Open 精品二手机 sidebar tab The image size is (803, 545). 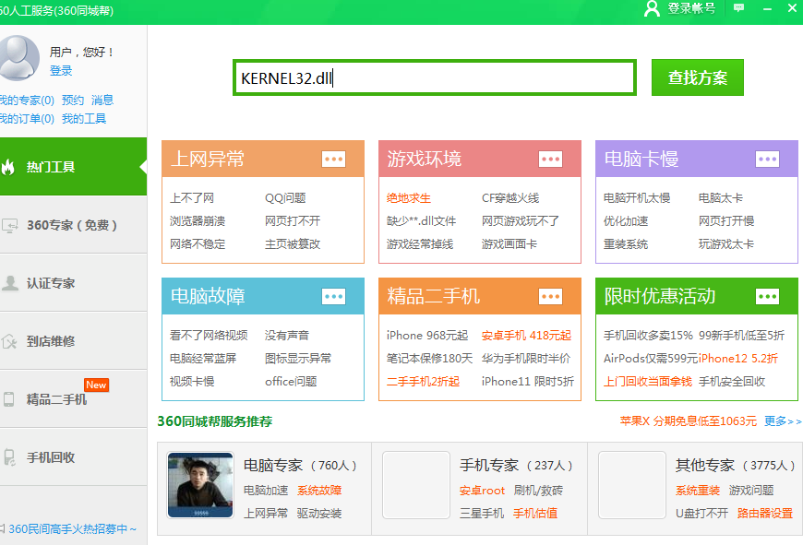point(73,399)
